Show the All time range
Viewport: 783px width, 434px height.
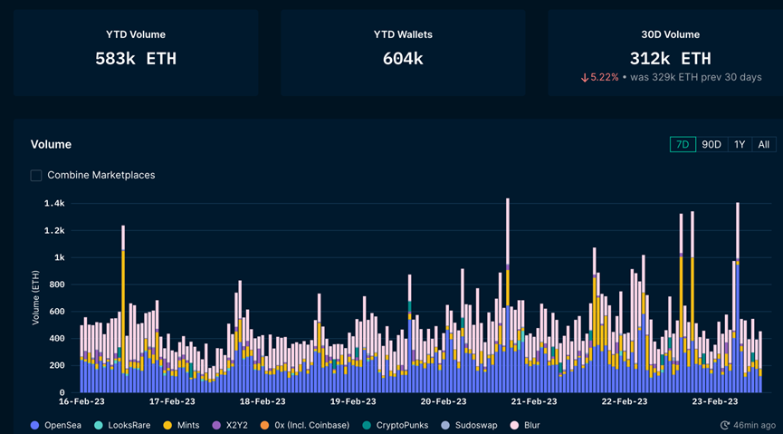pos(763,144)
